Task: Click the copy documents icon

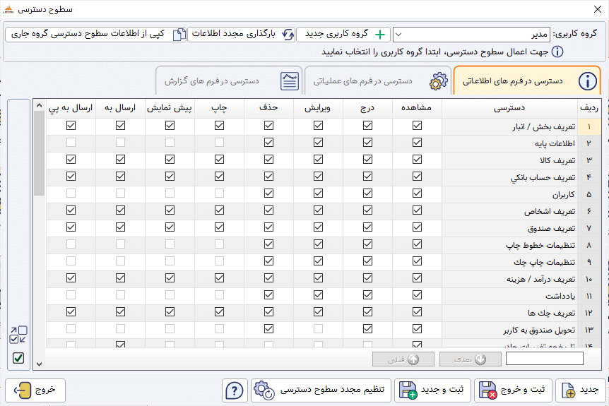Action: click(179, 35)
